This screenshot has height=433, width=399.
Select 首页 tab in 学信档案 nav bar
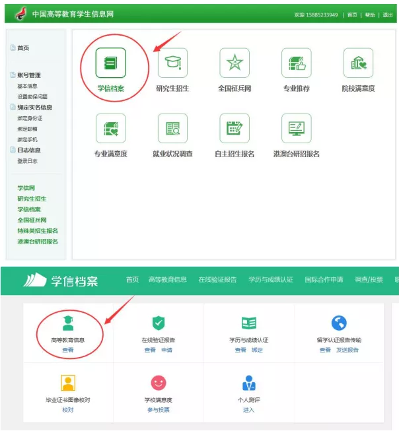[132, 280]
